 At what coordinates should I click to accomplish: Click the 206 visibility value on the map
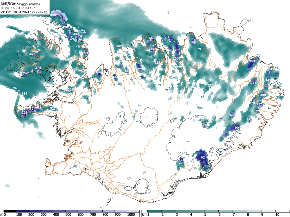click(x=177, y=50)
